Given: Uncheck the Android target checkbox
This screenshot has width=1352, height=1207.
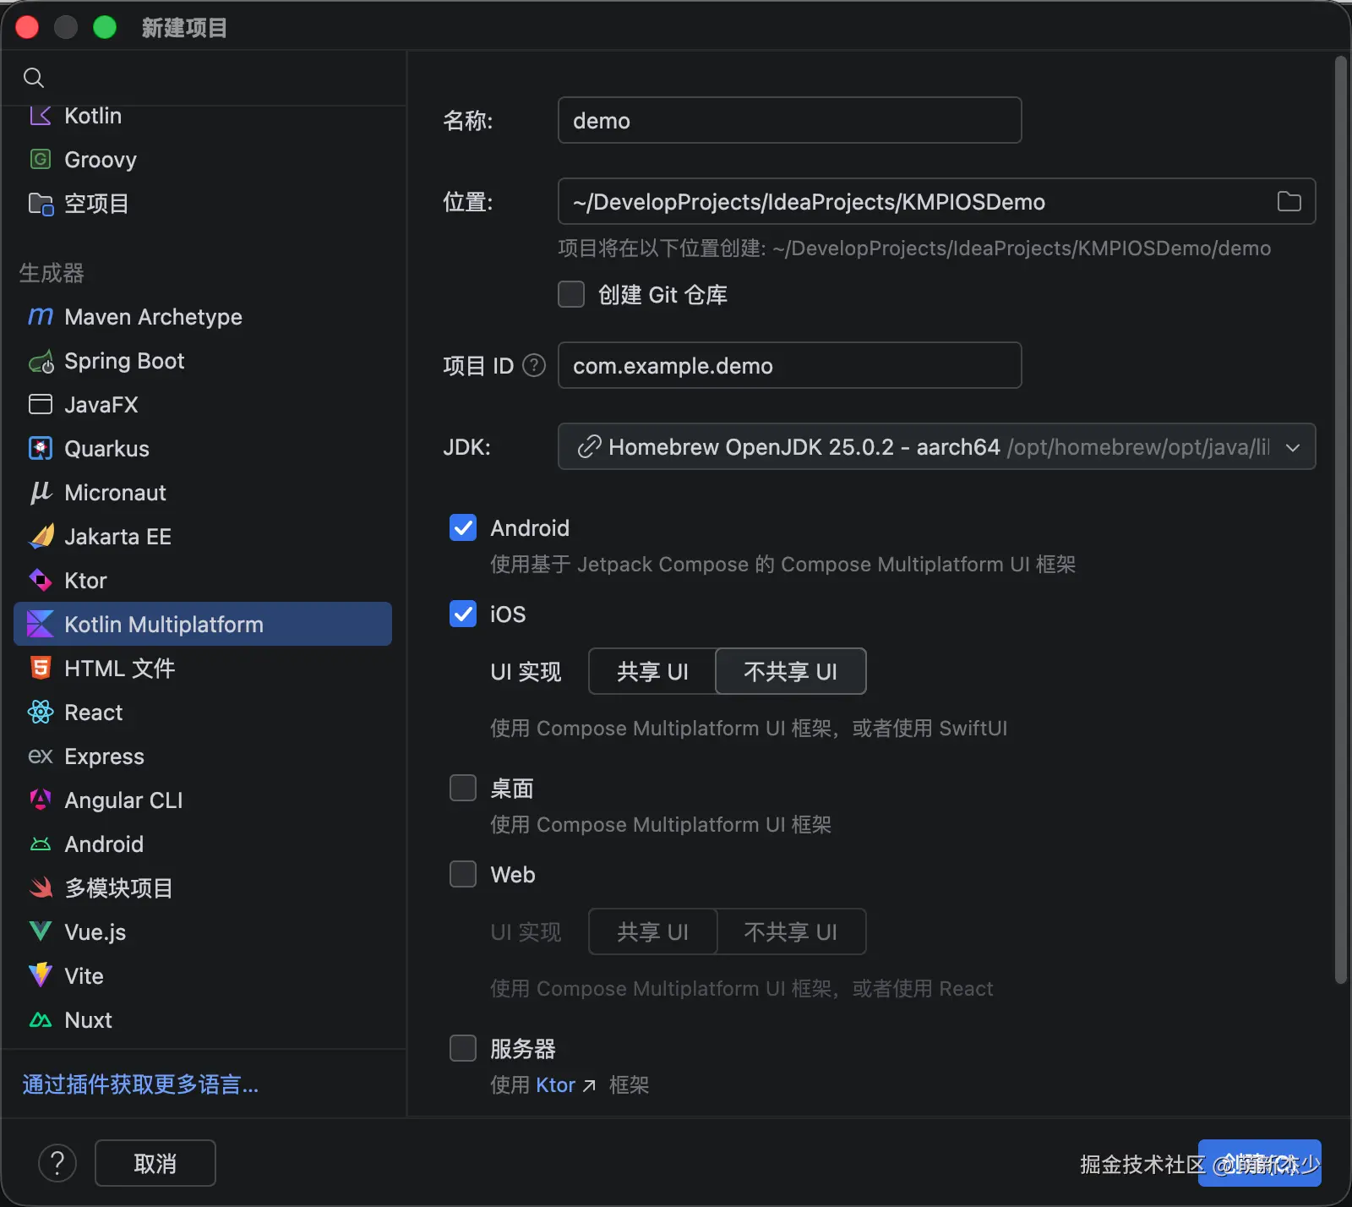Looking at the screenshot, I should [x=463, y=527].
